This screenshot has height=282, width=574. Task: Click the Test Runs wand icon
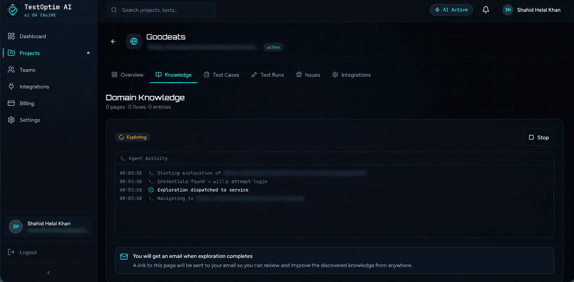pos(254,74)
